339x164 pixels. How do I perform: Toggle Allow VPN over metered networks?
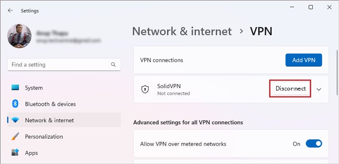[314, 144]
